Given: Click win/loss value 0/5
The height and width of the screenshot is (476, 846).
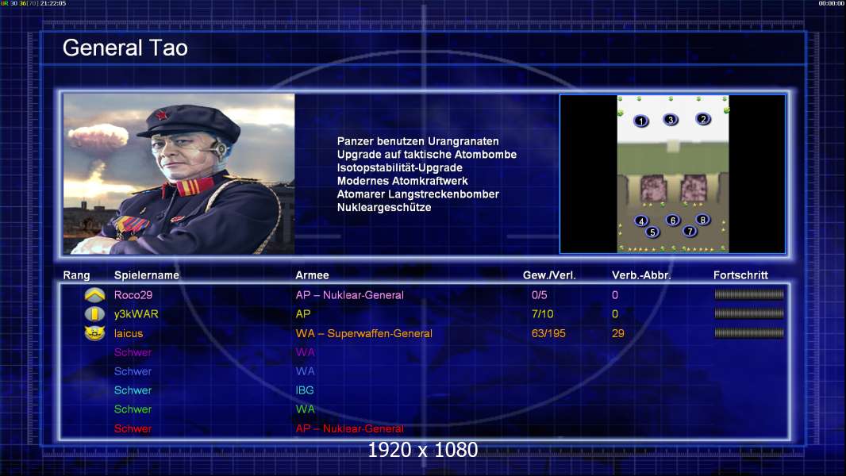Looking at the screenshot, I should (539, 295).
